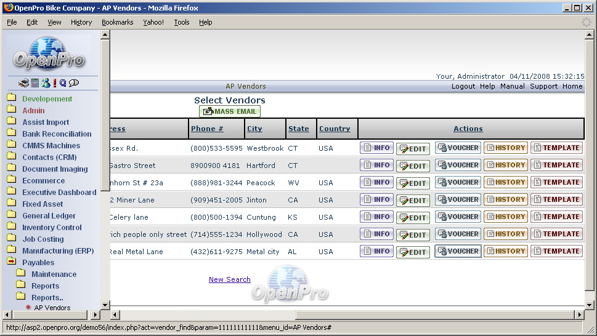Screen dimensions: 597x336
Task: Click the red exclamation mark icon
Action: point(55,83)
